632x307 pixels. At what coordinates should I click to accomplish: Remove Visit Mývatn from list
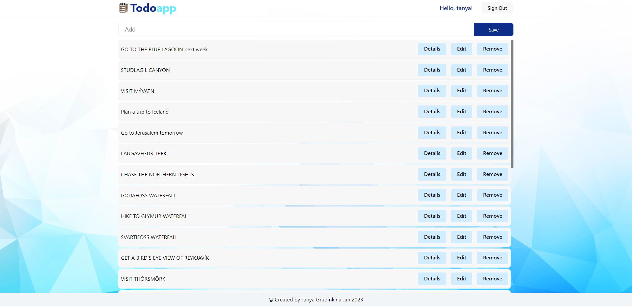tap(492, 91)
